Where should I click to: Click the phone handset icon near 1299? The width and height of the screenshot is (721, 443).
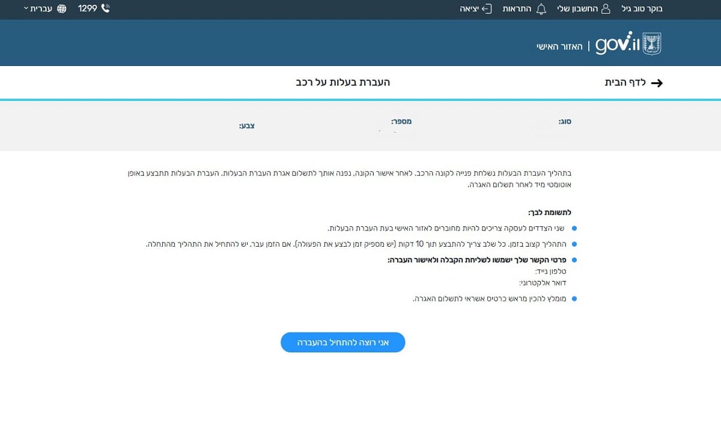click(x=106, y=8)
